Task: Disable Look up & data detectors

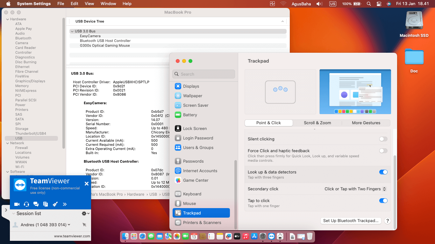Action: click(x=383, y=172)
